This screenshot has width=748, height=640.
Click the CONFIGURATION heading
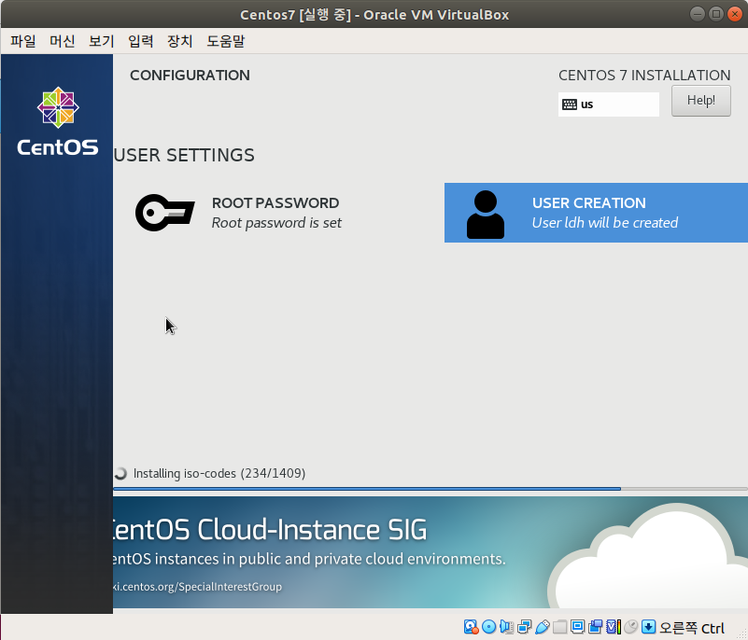190,76
